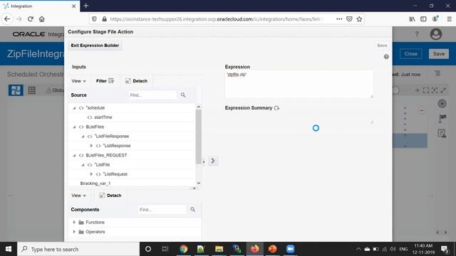Click the integration Save button in header
The height and width of the screenshot is (256, 456).
[x=439, y=54]
